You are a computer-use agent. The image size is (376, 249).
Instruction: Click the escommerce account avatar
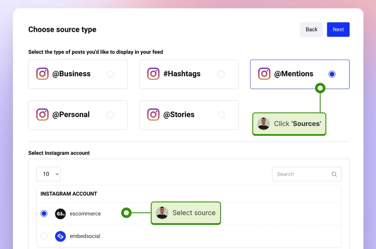[61, 213]
